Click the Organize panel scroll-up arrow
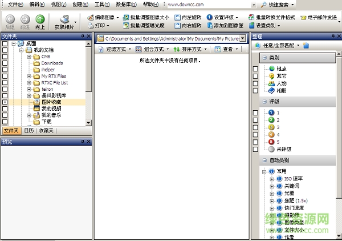The width and height of the screenshot is (342, 241). (x=339, y=54)
